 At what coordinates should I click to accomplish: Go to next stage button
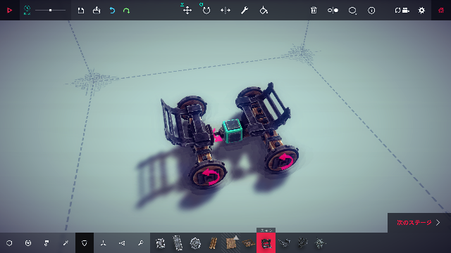click(x=419, y=223)
